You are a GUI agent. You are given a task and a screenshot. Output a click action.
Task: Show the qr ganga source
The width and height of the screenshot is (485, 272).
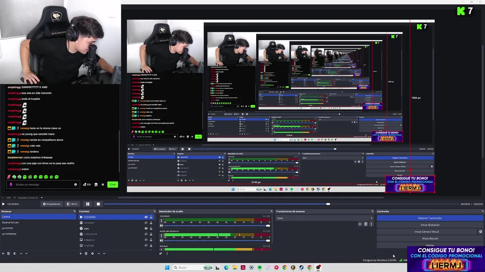[x=146, y=246]
